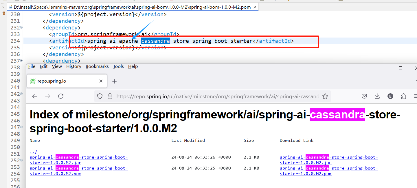Open the tracking protection shield icon
The height and width of the screenshot is (188, 417).
[100, 96]
